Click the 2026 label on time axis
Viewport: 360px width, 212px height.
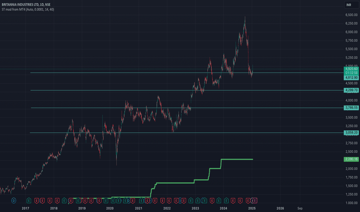point(280,208)
